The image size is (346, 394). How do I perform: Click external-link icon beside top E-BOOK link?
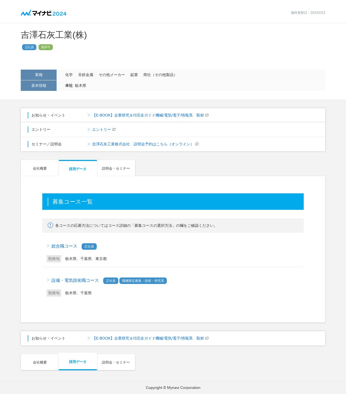click(x=207, y=115)
